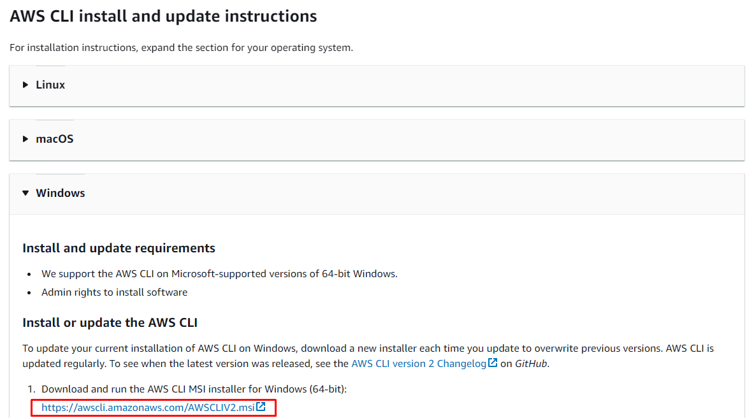
Task: Click the "For installation instructions" intro sentence
Action: (x=181, y=48)
